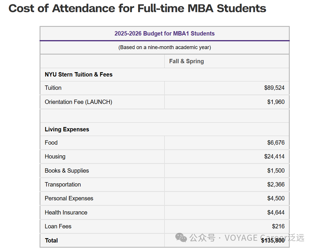
Task: Click the $24,414 housing amount
Action: 274,156
